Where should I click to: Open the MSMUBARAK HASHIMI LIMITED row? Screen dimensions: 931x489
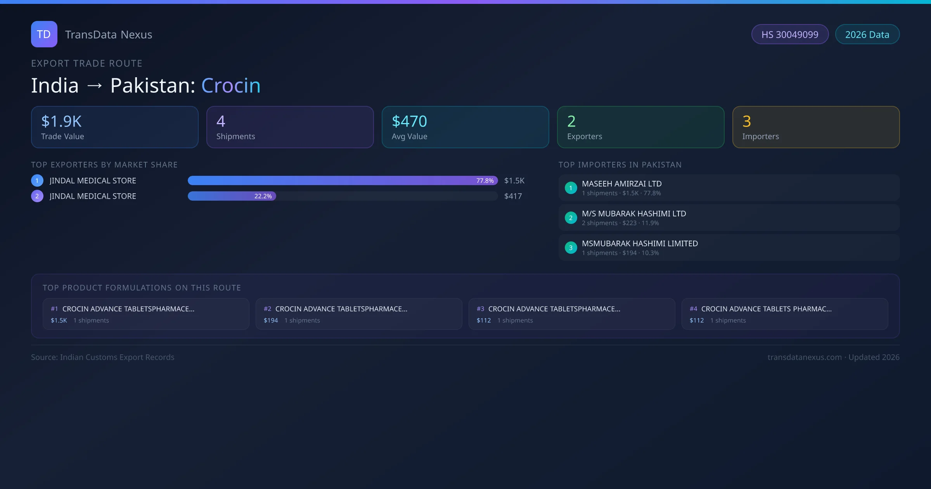coord(729,248)
